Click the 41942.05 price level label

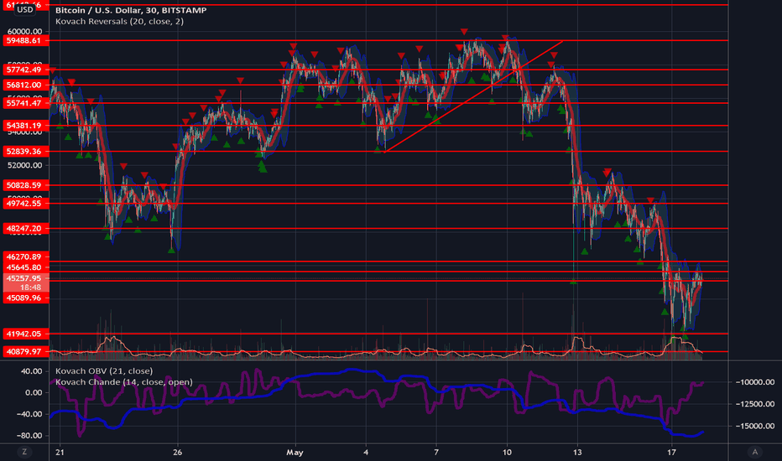click(26, 334)
